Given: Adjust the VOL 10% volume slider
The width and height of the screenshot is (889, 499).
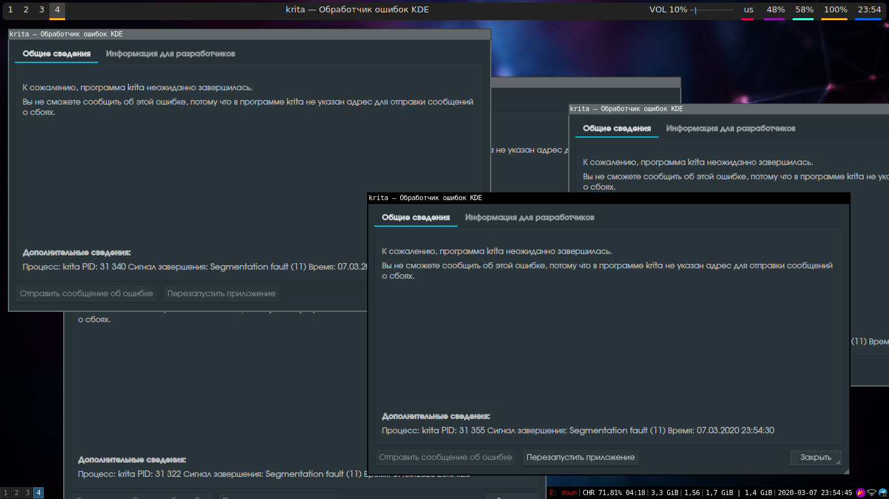Looking at the screenshot, I should tap(713, 10).
